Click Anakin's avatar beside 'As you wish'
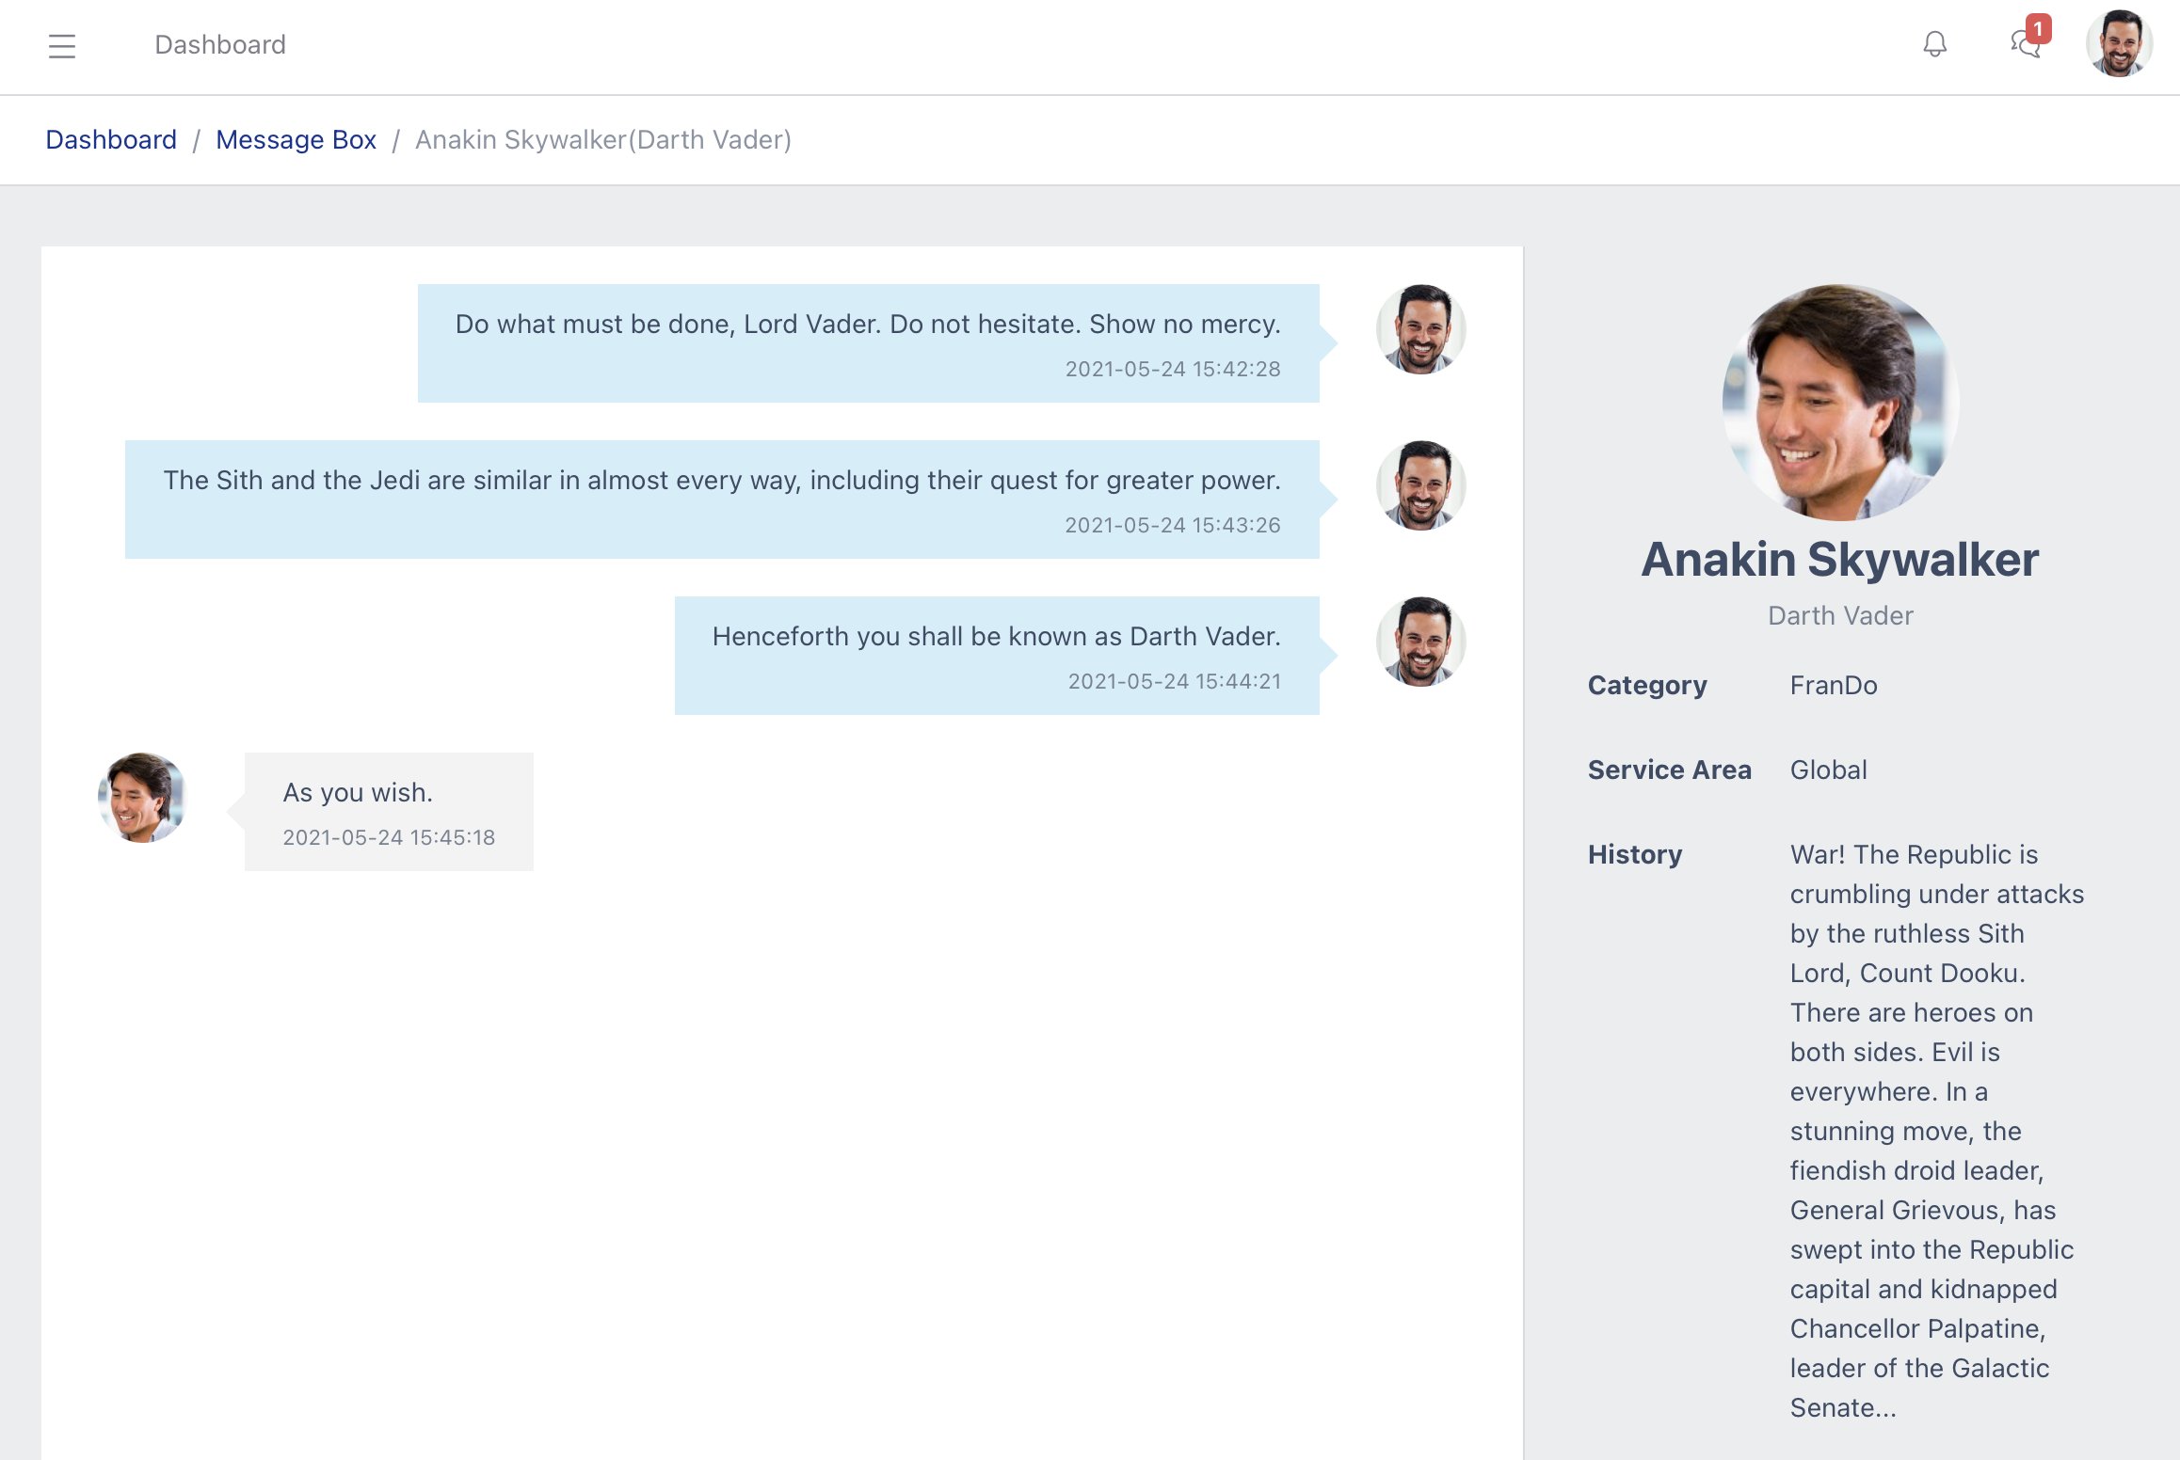Screen dimensions: 2180x1460 142,798
